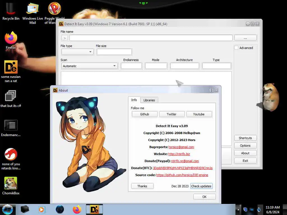Click the help question mark in About dialog
Viewport: 287px width, 215px height.
211,90
